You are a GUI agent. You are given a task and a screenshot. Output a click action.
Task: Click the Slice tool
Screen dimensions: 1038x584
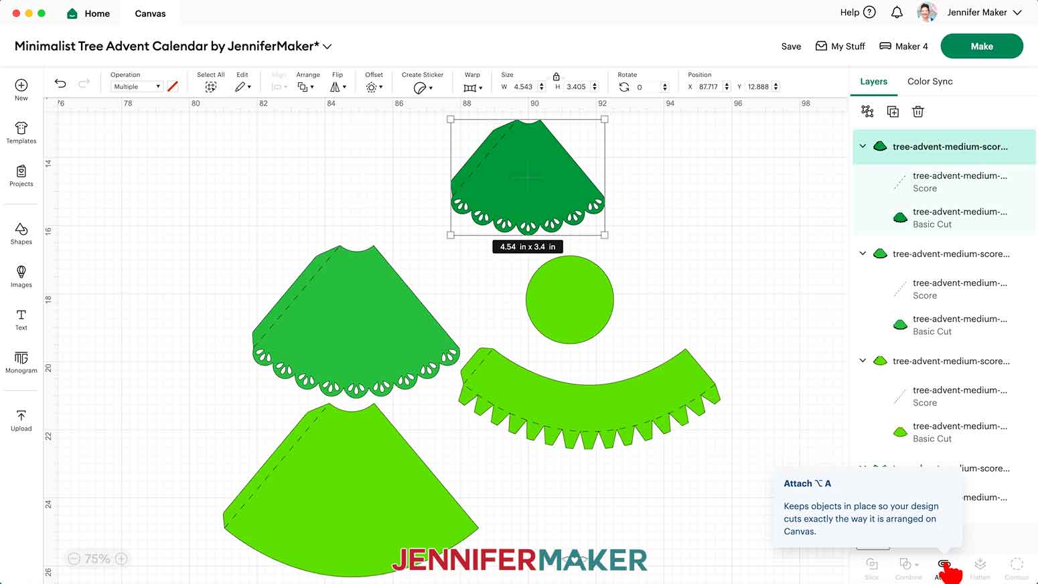point(871,568)
